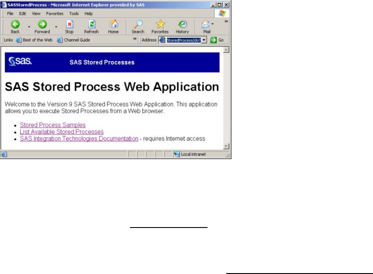This screenshot has height=274, width=373.
Task: Click the status bar page icon
Action: [x=4, y=154]
